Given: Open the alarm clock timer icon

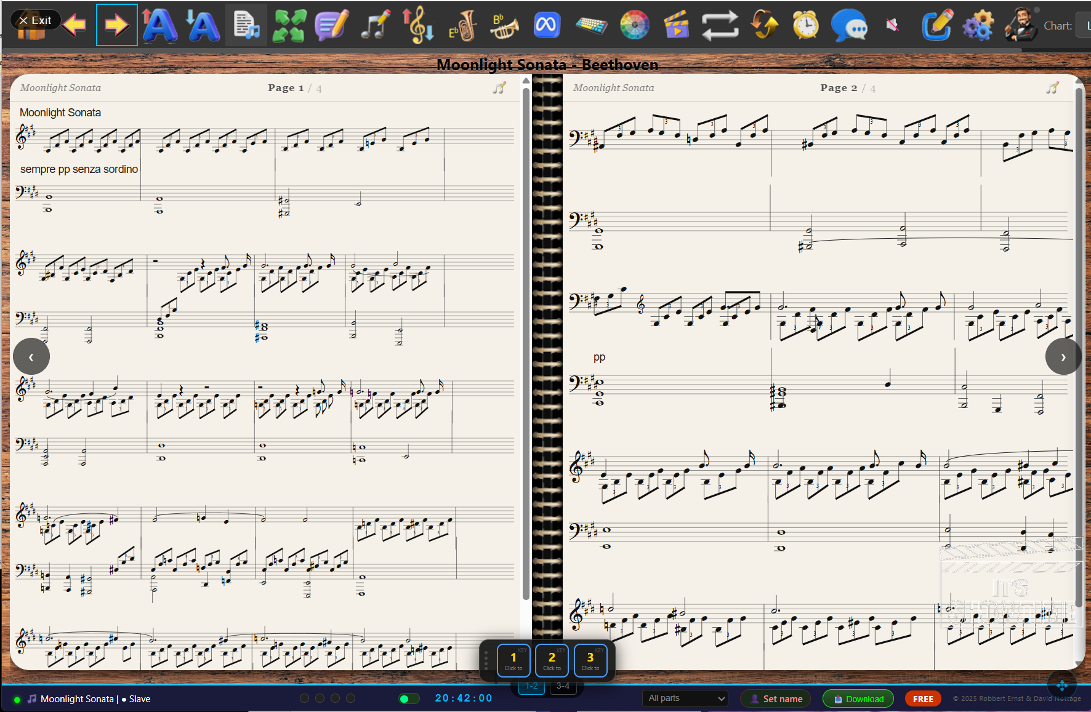Looking at the screenshot, I should [805, 25].
